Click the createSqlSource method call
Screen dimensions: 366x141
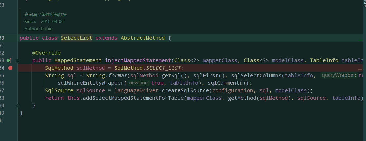[x=185, y=90]
